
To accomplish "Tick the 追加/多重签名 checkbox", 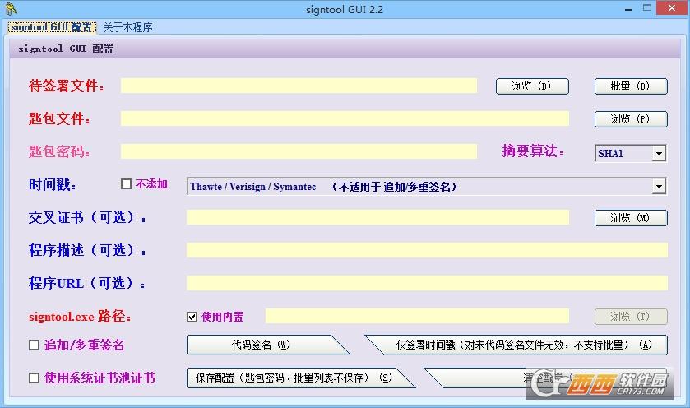I will [34, 345].
